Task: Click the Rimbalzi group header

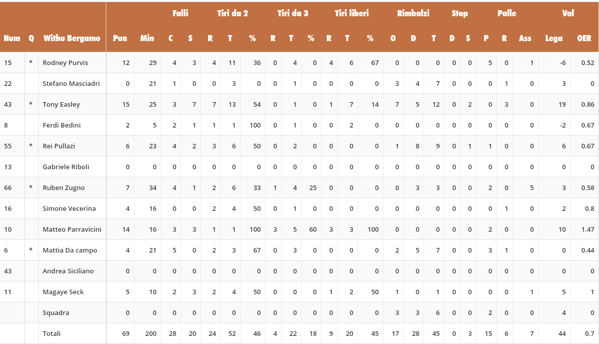Action: point(413,13)
